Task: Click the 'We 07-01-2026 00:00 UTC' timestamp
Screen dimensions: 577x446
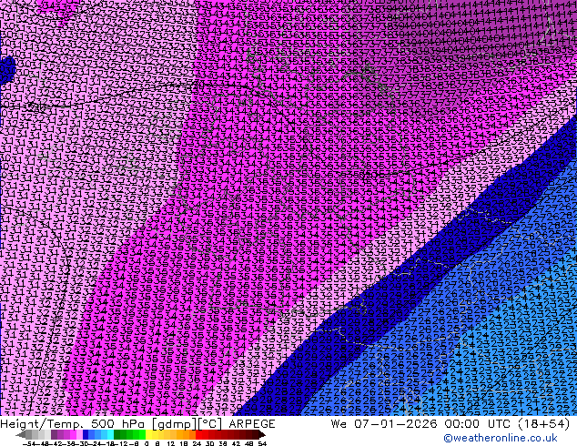Action: [422, 424]
